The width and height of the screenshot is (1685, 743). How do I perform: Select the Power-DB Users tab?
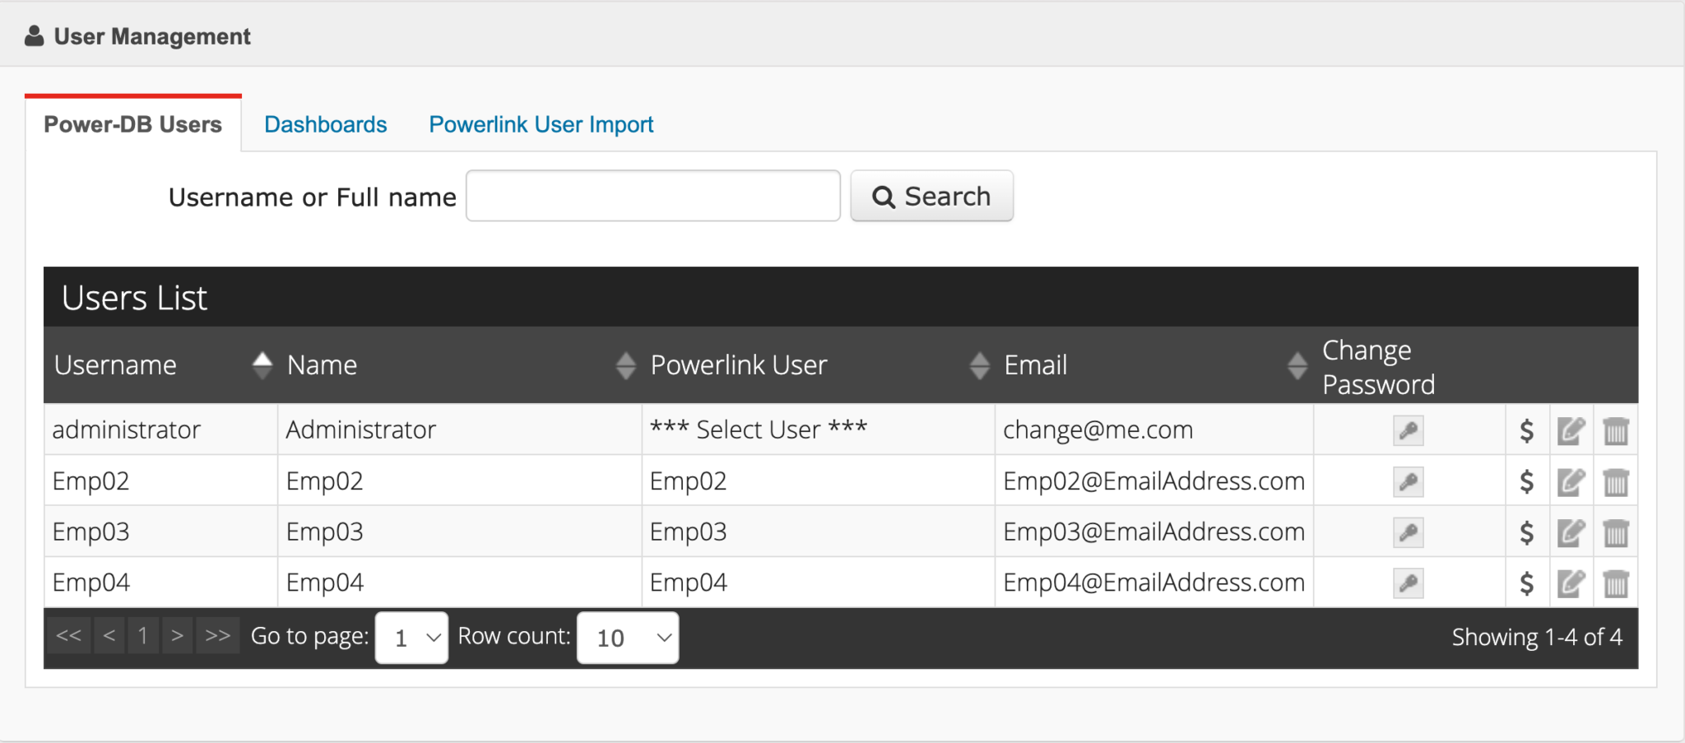coord(132,124)
